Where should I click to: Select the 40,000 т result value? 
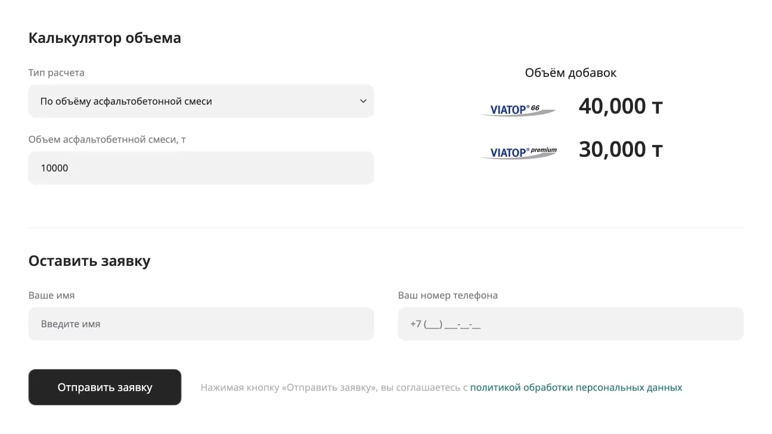(x=620, y=107)
